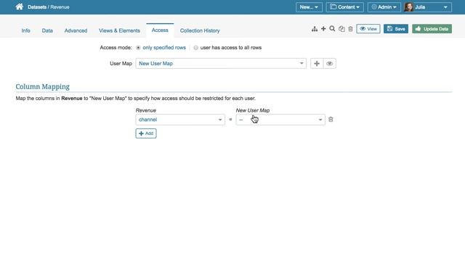Open the Revenue channel column dropdown
The height and width of the screenshot is (261, 465).
(180, 120)
